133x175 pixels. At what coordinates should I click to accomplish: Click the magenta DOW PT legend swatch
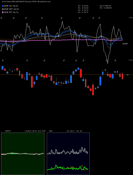(3, 12)
